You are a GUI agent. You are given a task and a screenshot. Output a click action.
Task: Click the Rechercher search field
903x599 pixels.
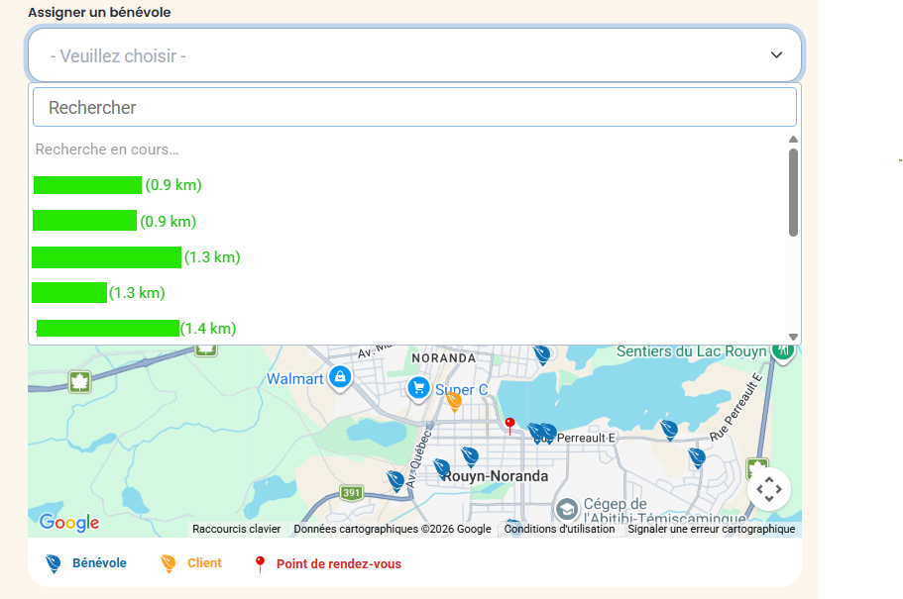click(414, 107)
